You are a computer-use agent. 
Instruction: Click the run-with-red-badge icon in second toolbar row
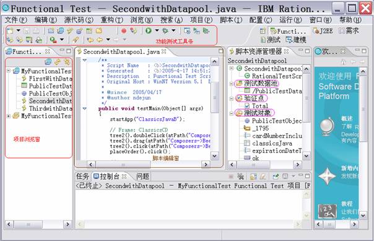(x=53, y=40)
